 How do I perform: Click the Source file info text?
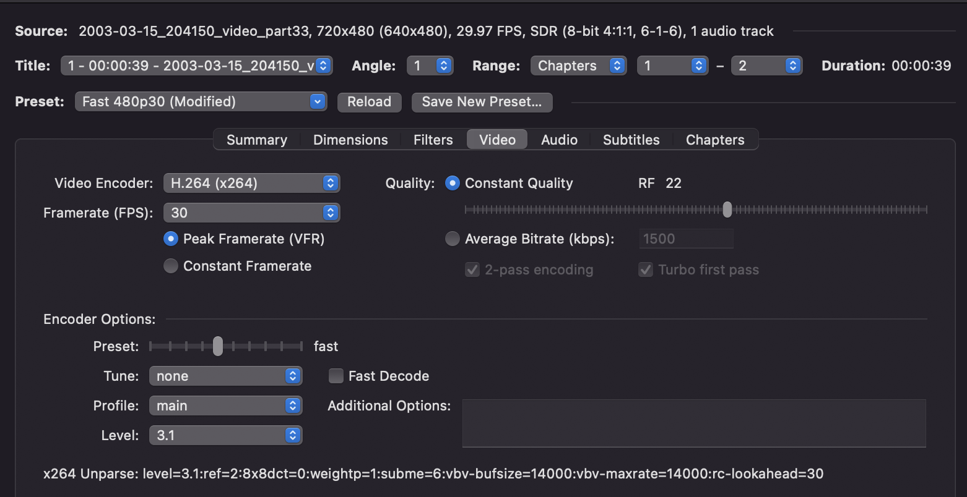tap(426, 31)
